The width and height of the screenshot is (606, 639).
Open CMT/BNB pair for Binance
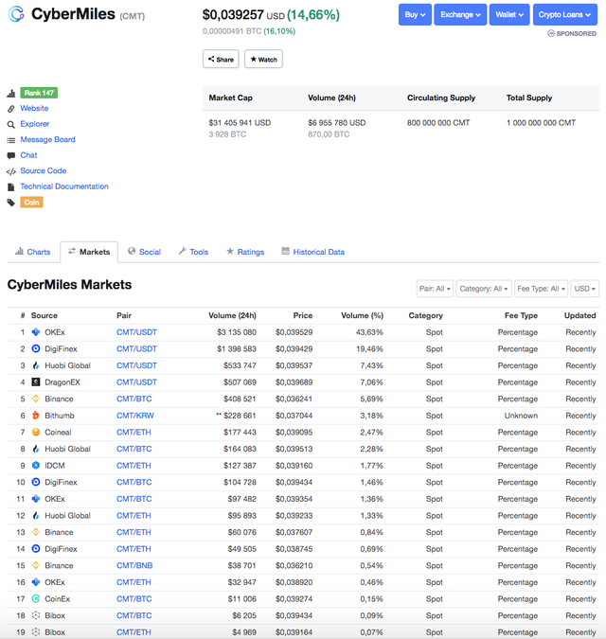click(x=134, y=566)
